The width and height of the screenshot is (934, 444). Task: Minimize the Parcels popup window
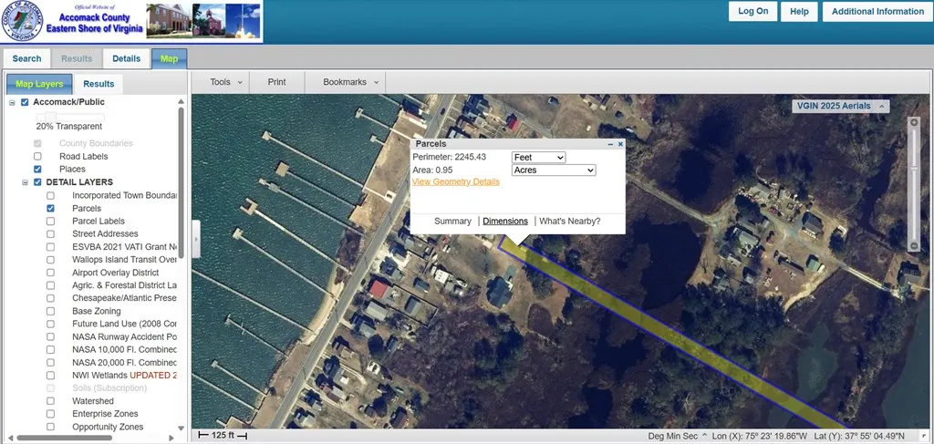coord(610,144)
